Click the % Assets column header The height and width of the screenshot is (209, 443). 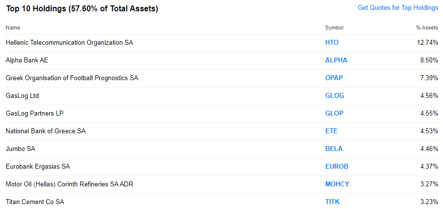pyautogui.click(x=427, y=28)
